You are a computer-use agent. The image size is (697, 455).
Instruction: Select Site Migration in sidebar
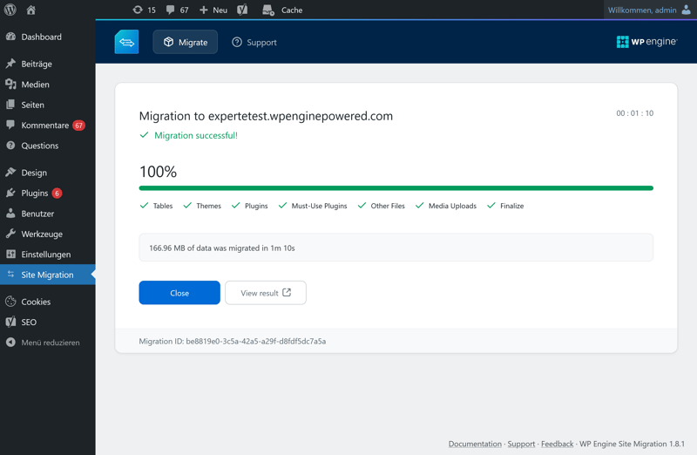48,275
